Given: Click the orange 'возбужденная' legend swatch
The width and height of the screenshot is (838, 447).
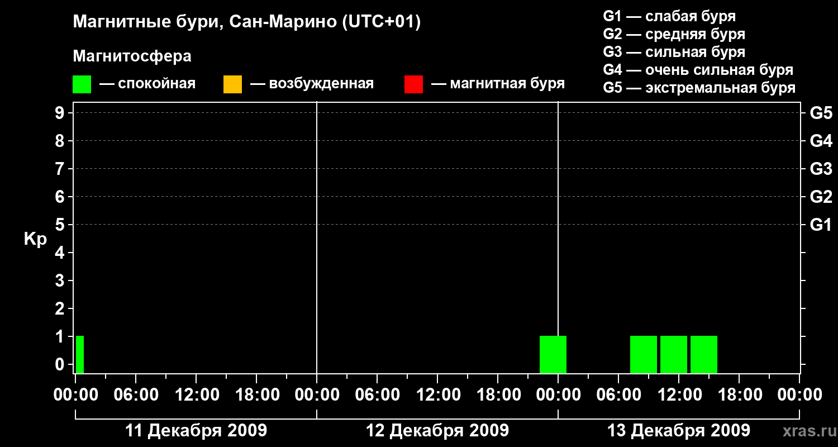Looking at the screenshot, I should tap(232, 84).
